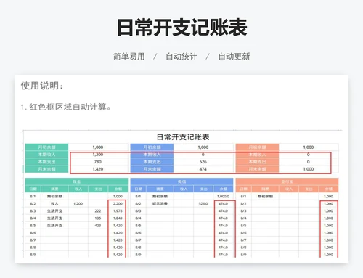The height and width of the screenshot is (278, 363).
Task: Click the 摘要 column header in orange table
Action: pos(265,189)
